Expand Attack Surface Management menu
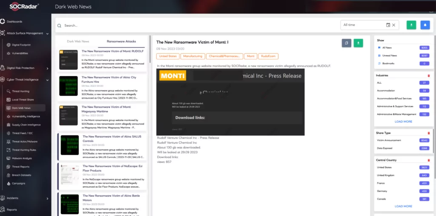This screenshot has width=436, height=216. tap(48, 34)
